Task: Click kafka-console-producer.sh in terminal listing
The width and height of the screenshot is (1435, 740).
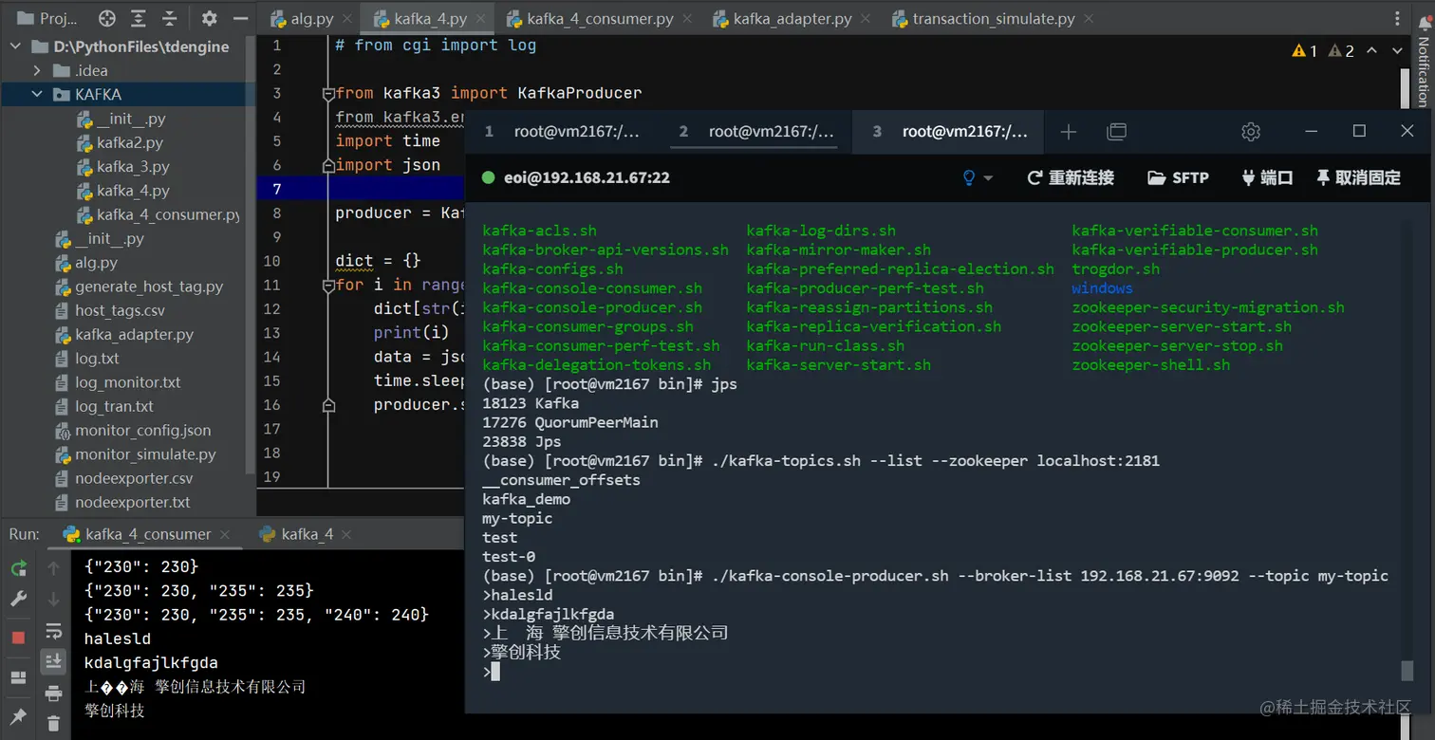Action: (592, 307)
